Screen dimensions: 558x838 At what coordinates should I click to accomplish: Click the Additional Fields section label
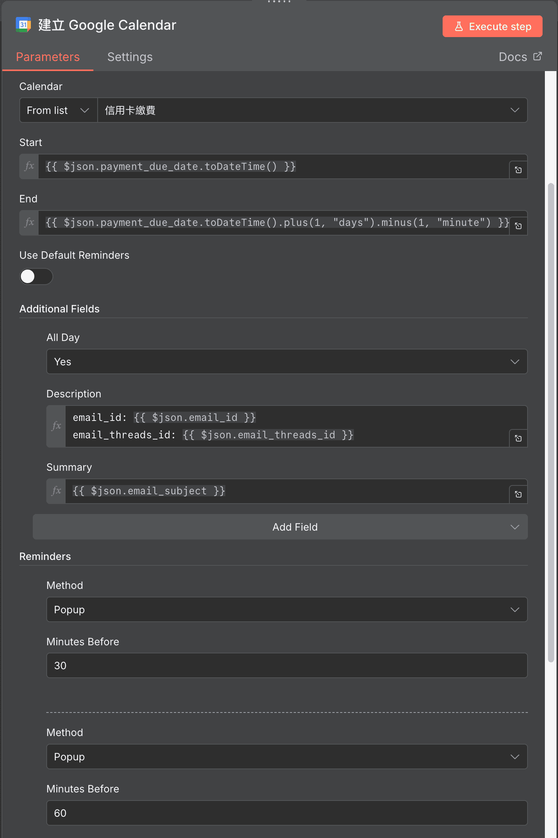click(x=59, y=309)
